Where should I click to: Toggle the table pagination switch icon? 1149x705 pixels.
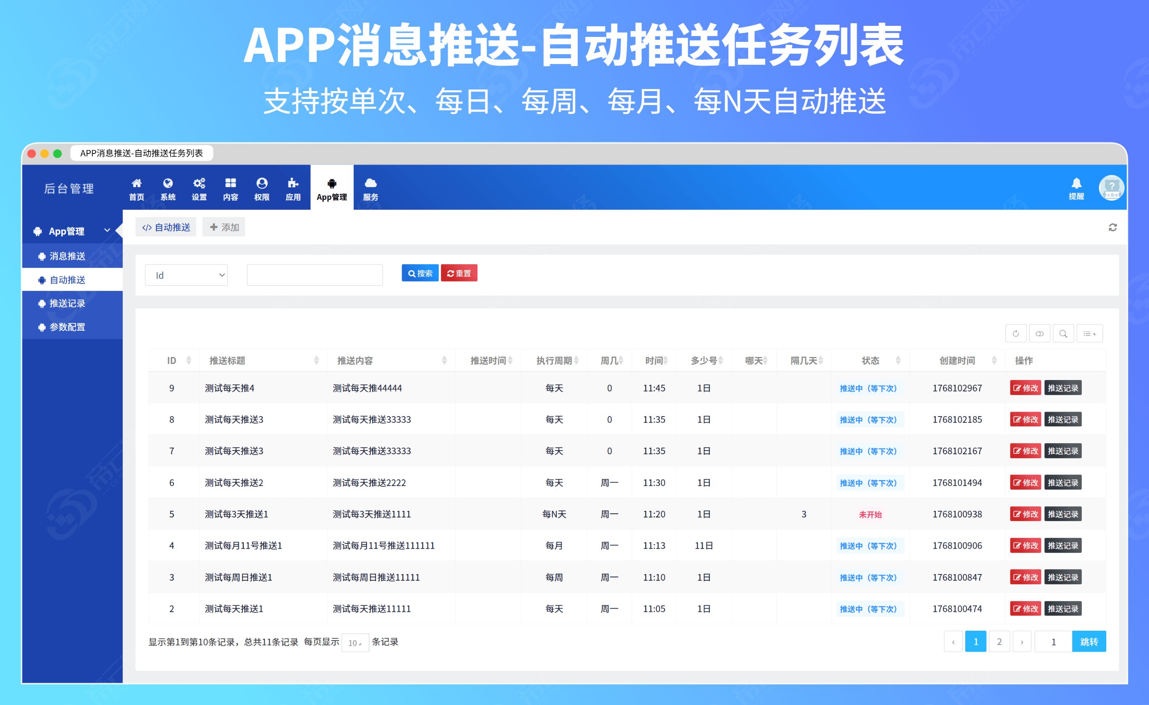(1039, 333)
